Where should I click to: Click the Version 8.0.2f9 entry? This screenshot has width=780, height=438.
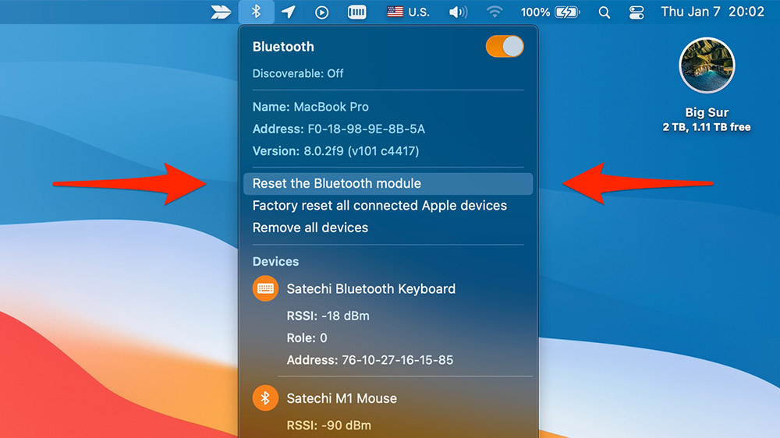click(335, 151)
